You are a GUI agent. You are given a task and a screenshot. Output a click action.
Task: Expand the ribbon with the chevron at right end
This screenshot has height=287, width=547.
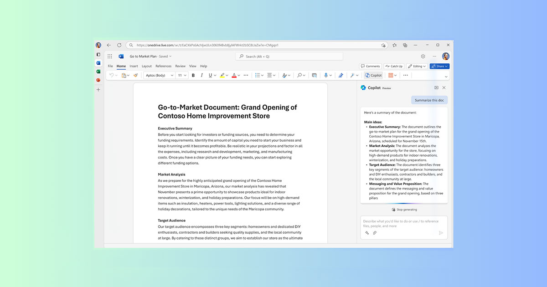(x=446, y=77)
